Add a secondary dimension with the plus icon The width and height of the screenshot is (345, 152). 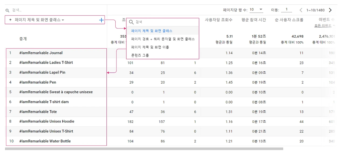click(x=101, y=20)
